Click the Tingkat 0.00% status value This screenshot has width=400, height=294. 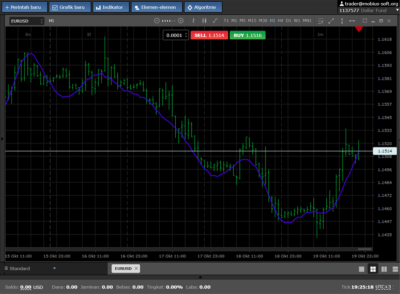(174, 287)
